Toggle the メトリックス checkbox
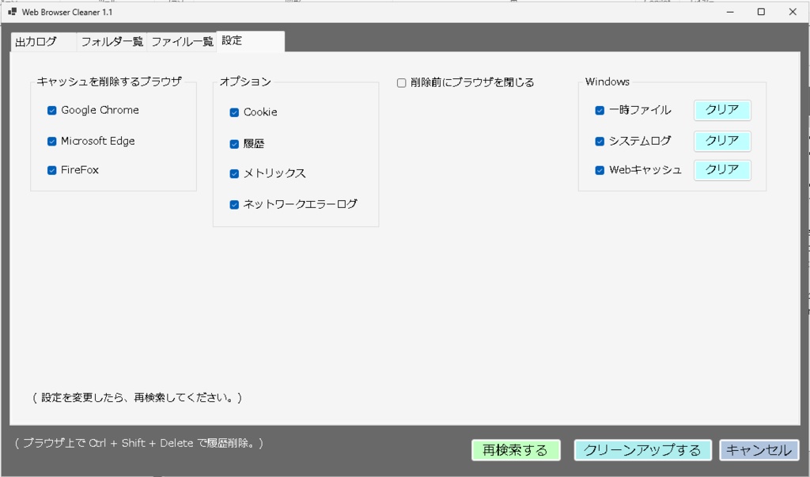This screenshot has width=810, height=477. pyautogui.click(x=234, y=173)
